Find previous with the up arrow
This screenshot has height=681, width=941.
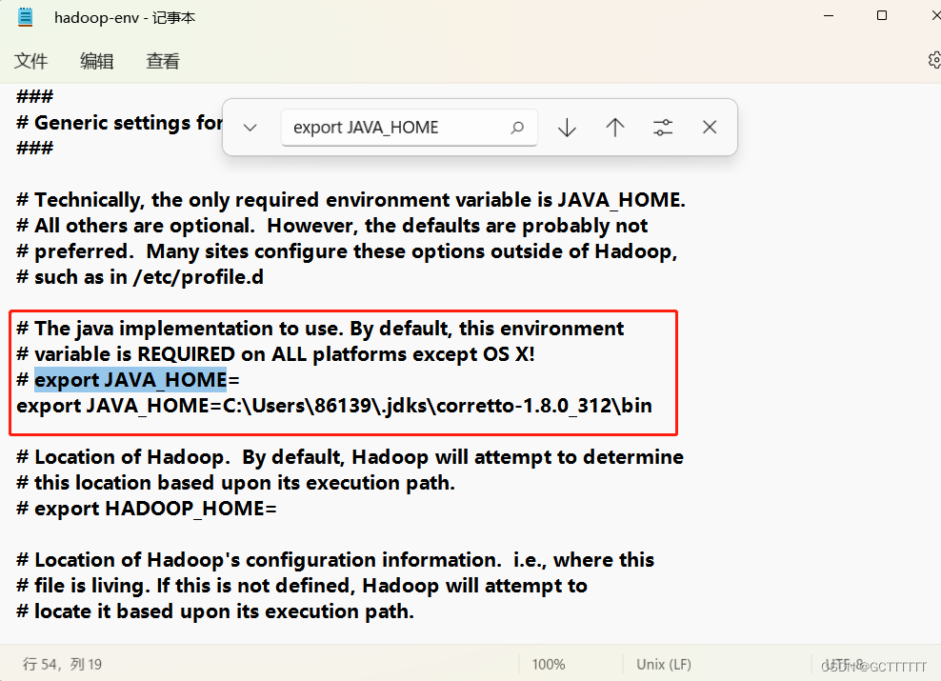[x=615, y=128]
